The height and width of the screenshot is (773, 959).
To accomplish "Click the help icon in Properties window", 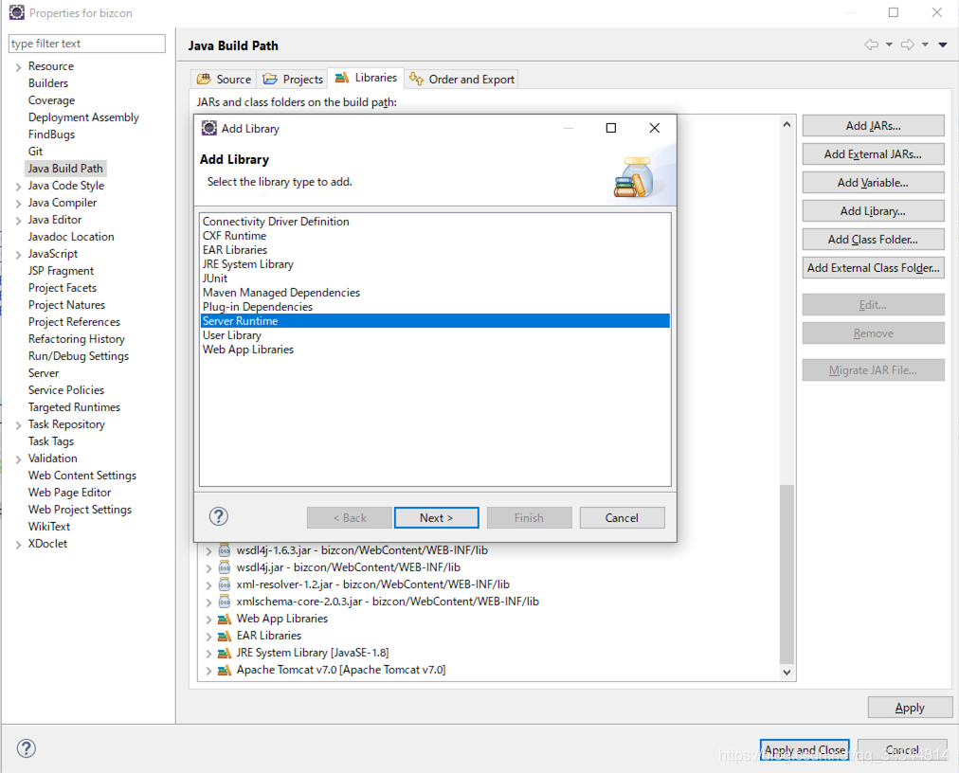I will [27, 748].
